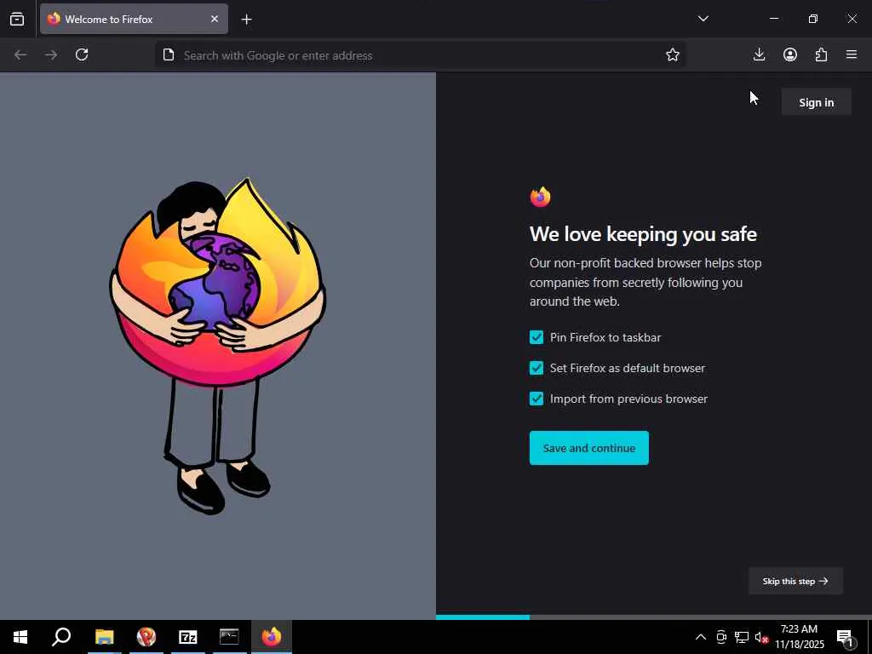The width and height of the screenshot is (872, 654).
Task: Click the muted volume tray icon
Action: 761,637
